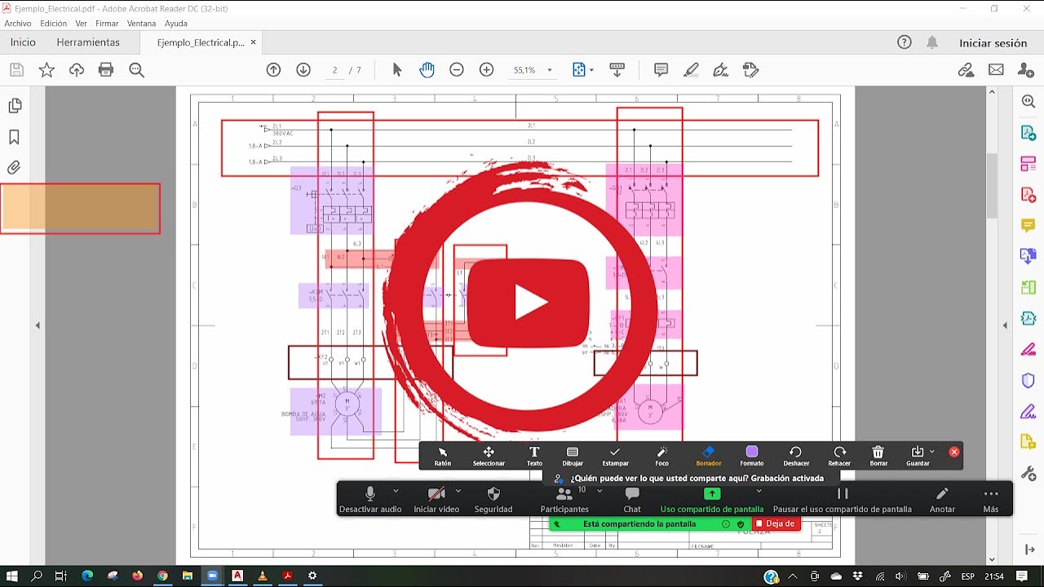Add a comment note icon
The height and width of the screenshot is (587, 1044).
pyautogui.click(x=661, y=70)
